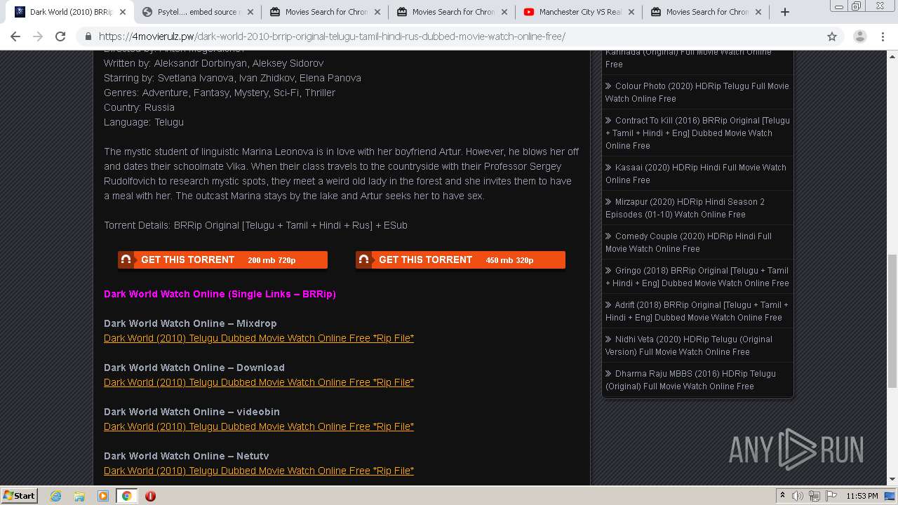898x505 pixels.
Task: Open Gringo (2018) BRRip Original link
Action: tap(697, 276)
